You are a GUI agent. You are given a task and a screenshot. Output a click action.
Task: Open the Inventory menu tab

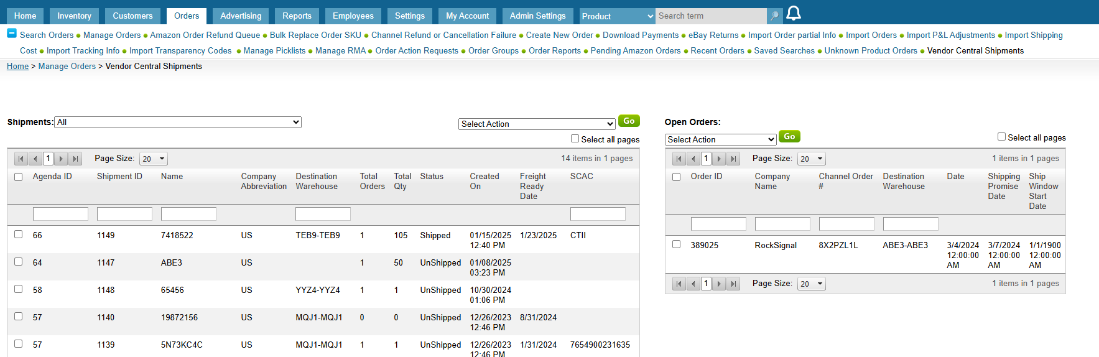point(74,16)
